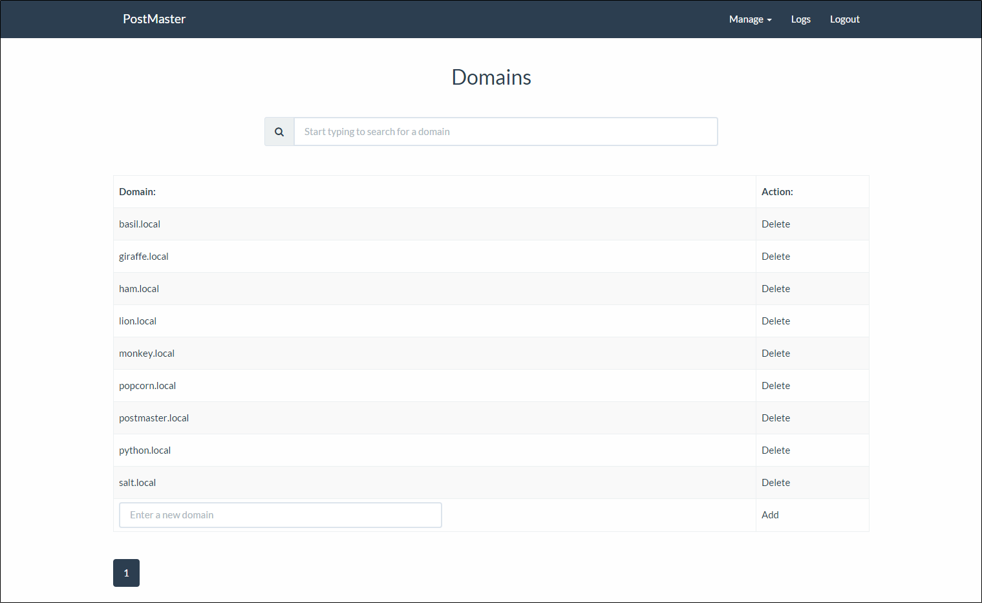Click the new domain input field
Image resolution: width=982 pixels, height=603 pixels.
click(x=281, y=515)
